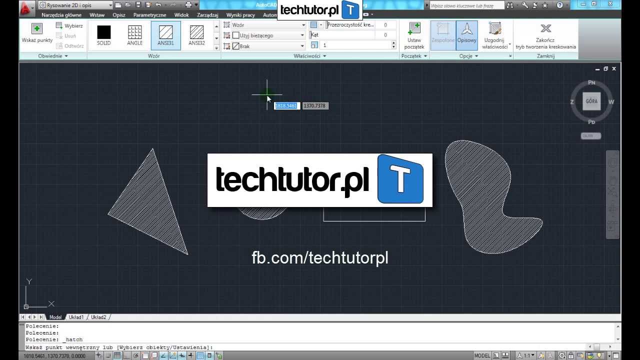Click the Przezroczystość kreskowania slider
The width and height of the screenshot is (640, 360).
click(350, 24)
